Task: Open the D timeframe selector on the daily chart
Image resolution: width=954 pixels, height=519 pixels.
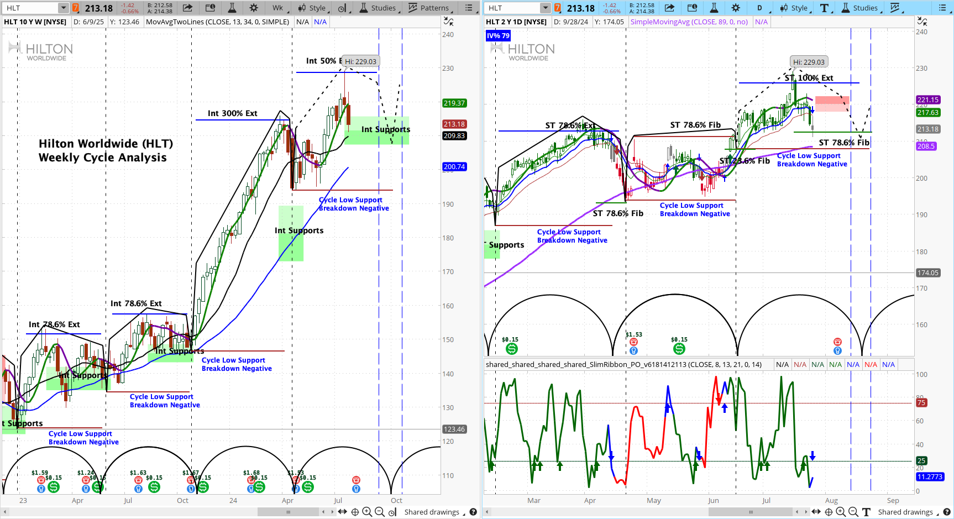Action: point(759,8)
